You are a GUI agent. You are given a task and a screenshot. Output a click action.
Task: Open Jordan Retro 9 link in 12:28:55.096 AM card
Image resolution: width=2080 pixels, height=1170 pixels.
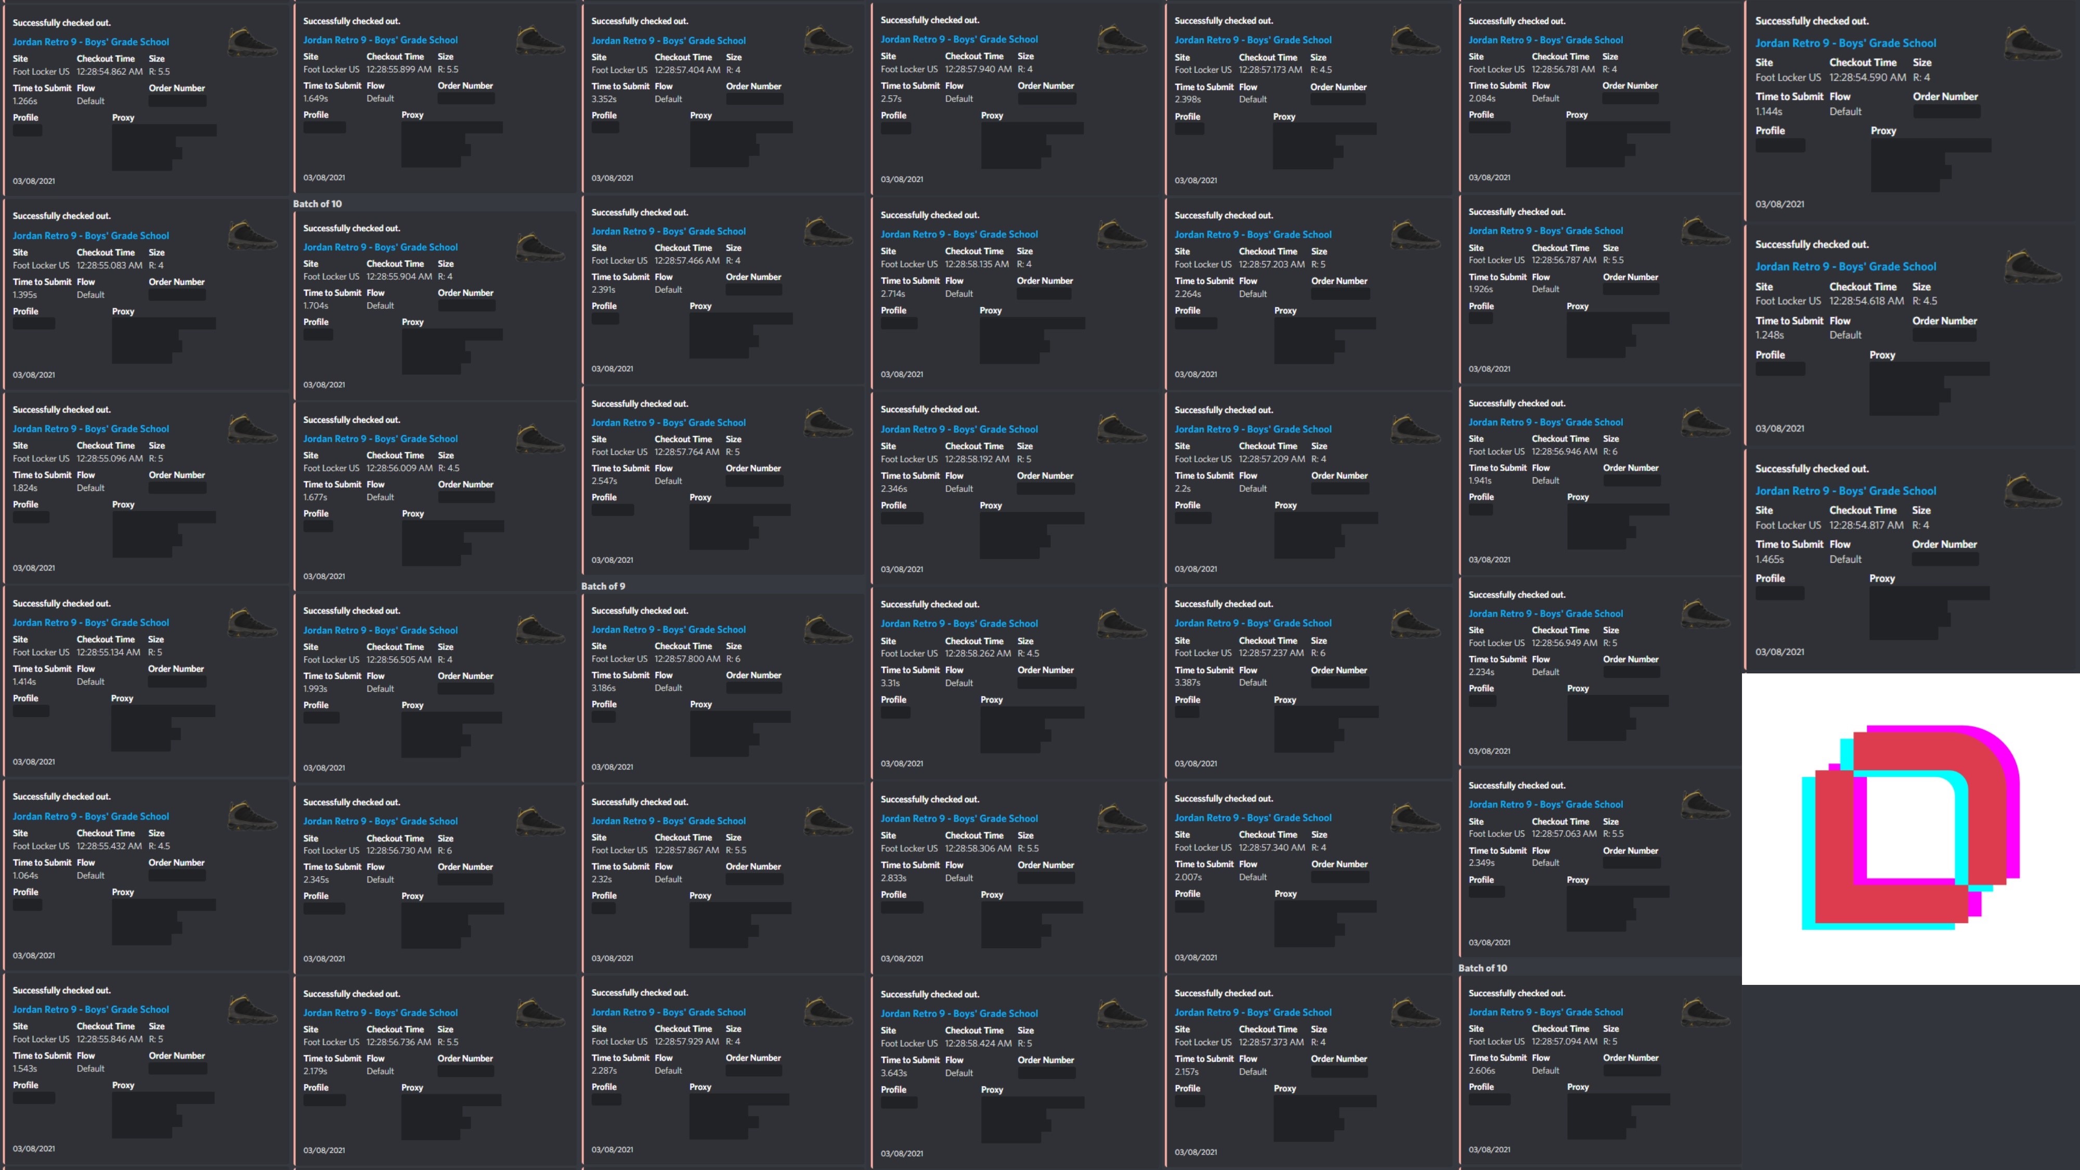pos(90,429)
